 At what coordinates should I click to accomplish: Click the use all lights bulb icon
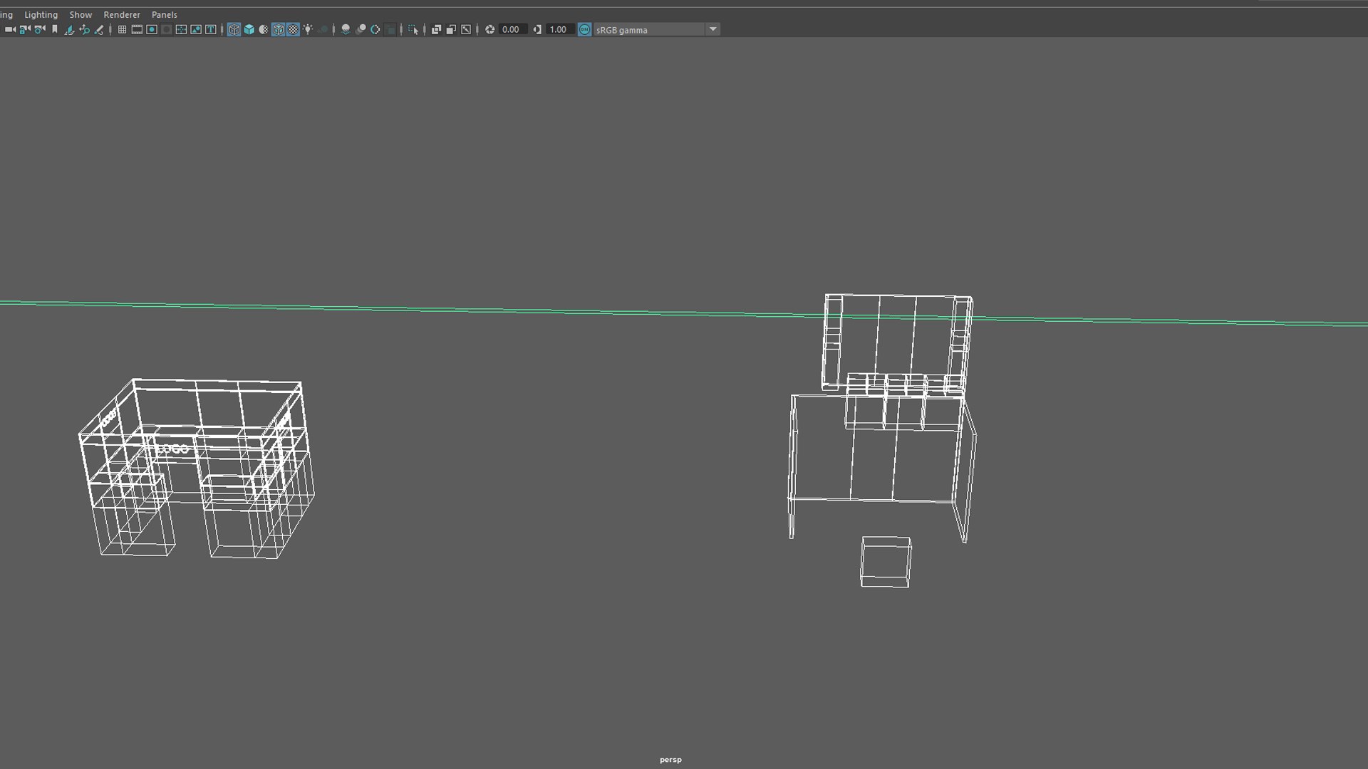(x=308, y=29)
